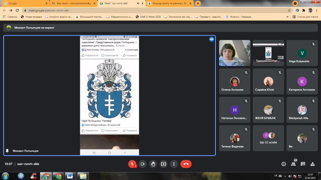The width and height of the screenshot is (321, 180).
Task: Reload the Meet page
Action: (x=17, y=10)
